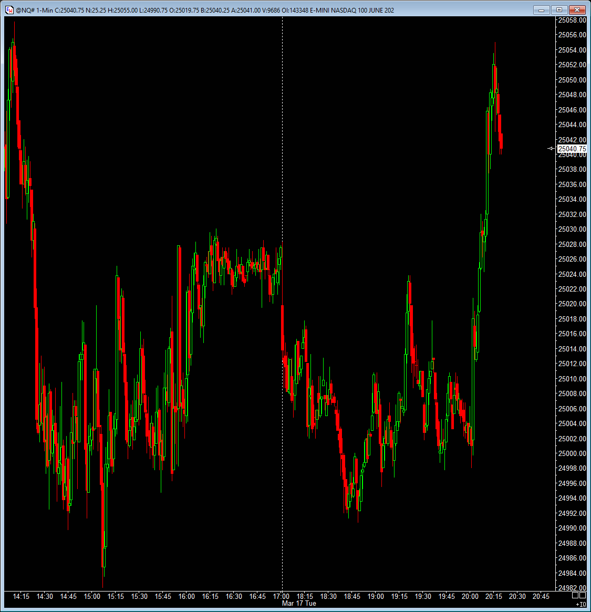Click the 24982.00 price axis label
Viewport: 591px width, 612px height.
[x=572, y=588]
